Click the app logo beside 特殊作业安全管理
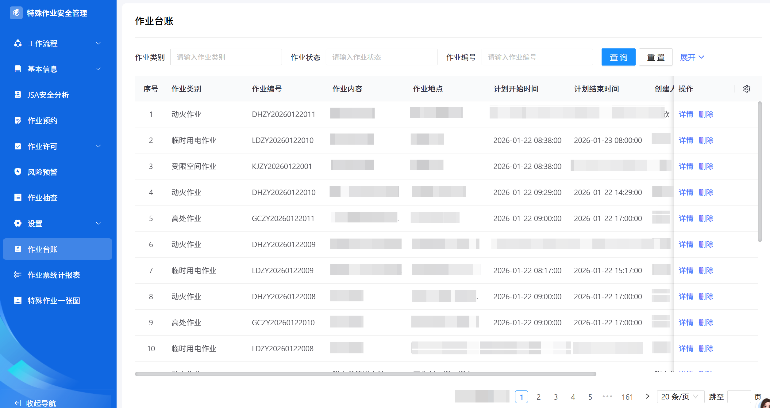This screenshot has height=408, width=770. point(16,13)
